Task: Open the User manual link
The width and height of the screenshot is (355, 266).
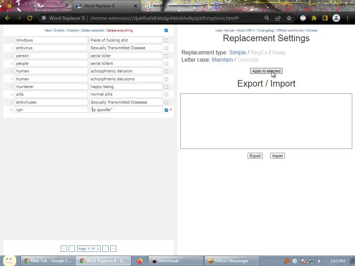Action: pyautogui.click(x=225, y=30)
